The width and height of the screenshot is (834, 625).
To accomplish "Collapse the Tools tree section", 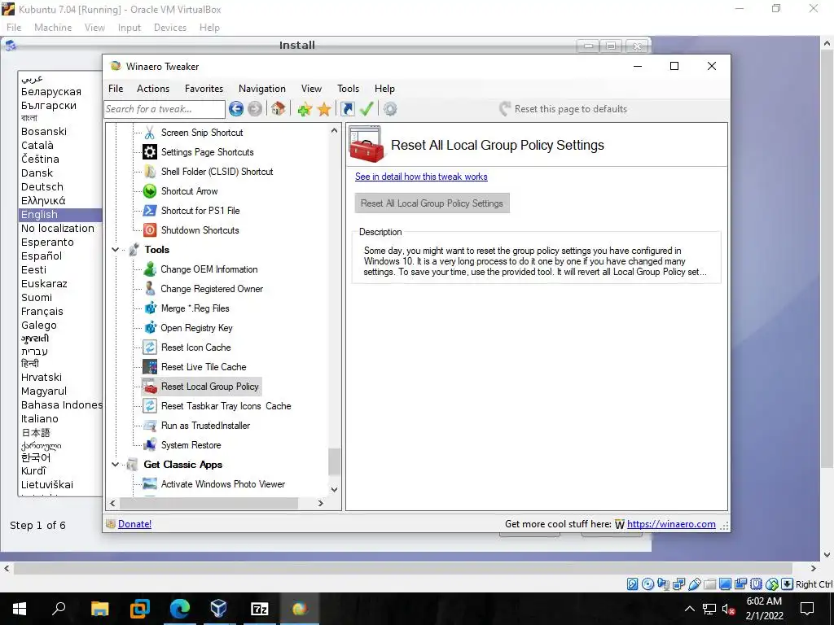I will tap(115, 250).
